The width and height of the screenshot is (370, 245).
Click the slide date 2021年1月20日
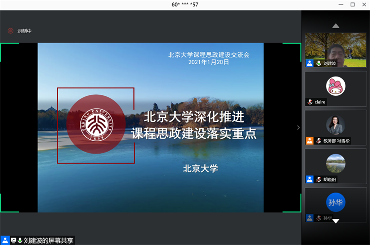click(x=209, y=62)
